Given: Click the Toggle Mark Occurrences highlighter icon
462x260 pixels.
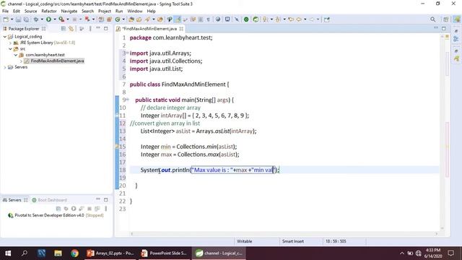Looking at the screenshot, I should click(x=178, y=19).
